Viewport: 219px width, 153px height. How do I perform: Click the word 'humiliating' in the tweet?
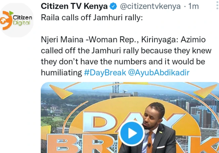(x=61, y=73)
